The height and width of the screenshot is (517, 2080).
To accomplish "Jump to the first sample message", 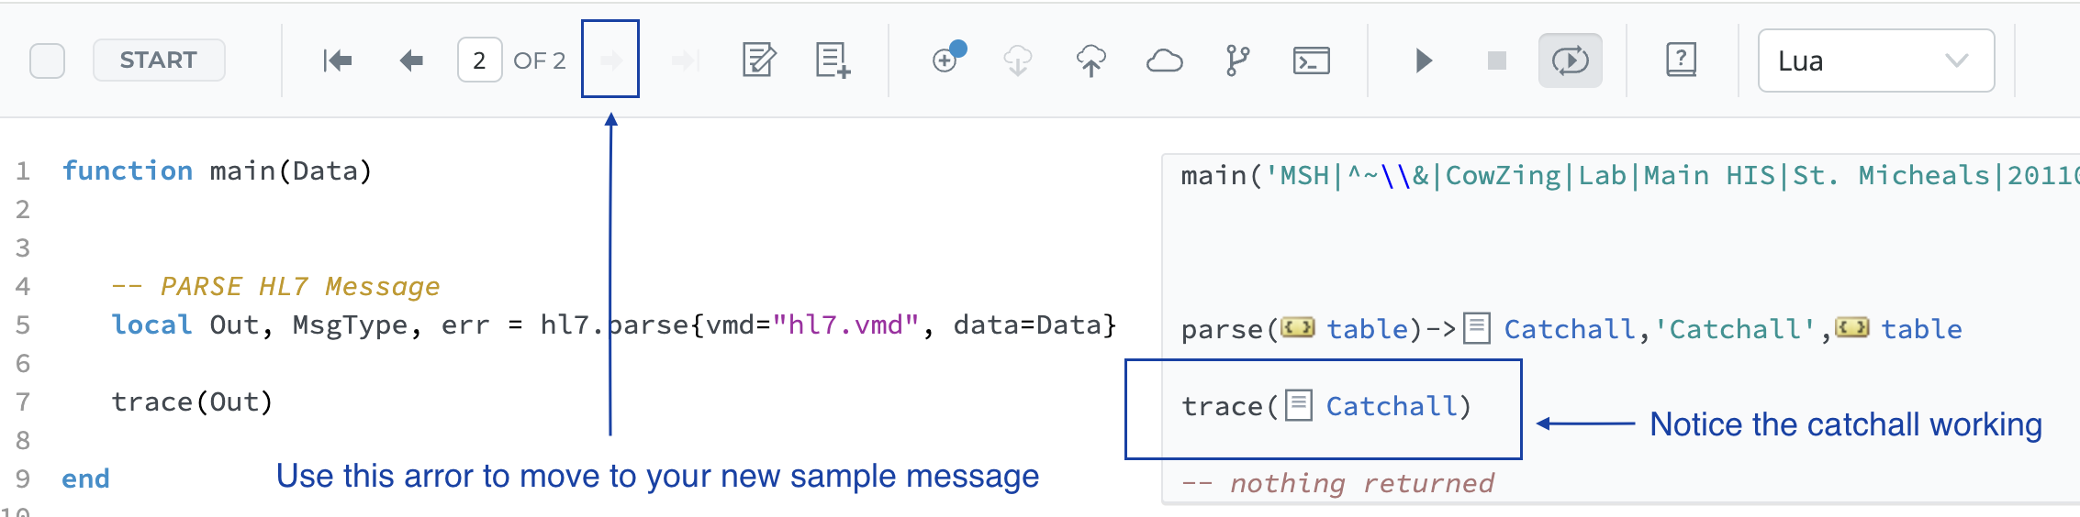I will tap(338, 60).
